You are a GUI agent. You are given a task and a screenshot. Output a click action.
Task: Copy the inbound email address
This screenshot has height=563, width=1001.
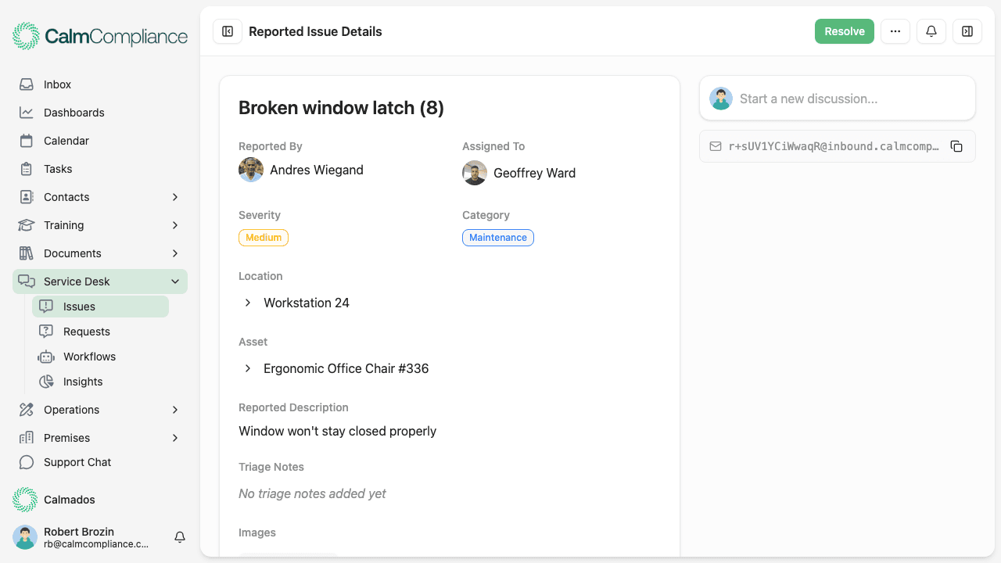click(x=956, y=145)
